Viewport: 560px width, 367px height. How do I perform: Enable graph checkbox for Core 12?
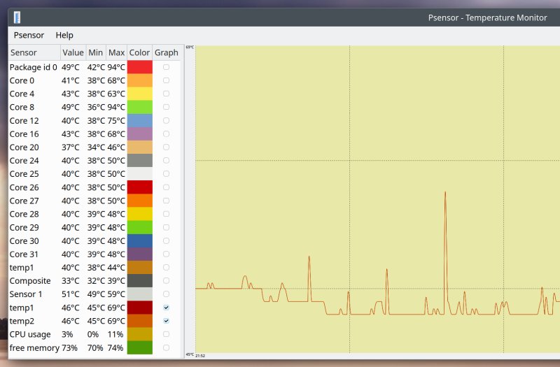[166, 120]
